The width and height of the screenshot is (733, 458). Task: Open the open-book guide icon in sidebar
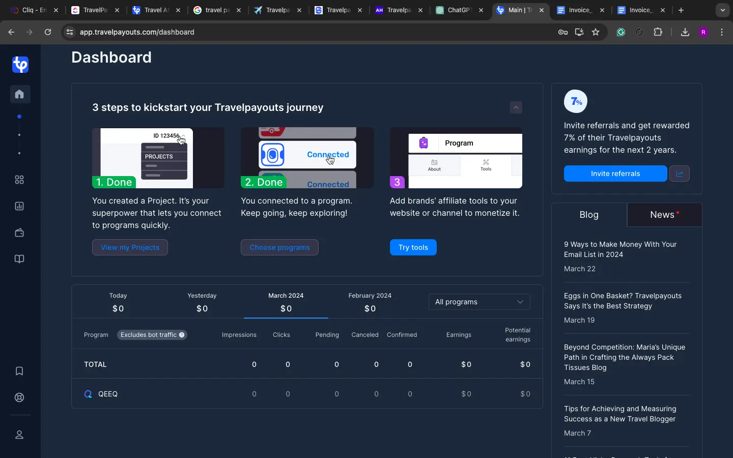click(19, 259)
